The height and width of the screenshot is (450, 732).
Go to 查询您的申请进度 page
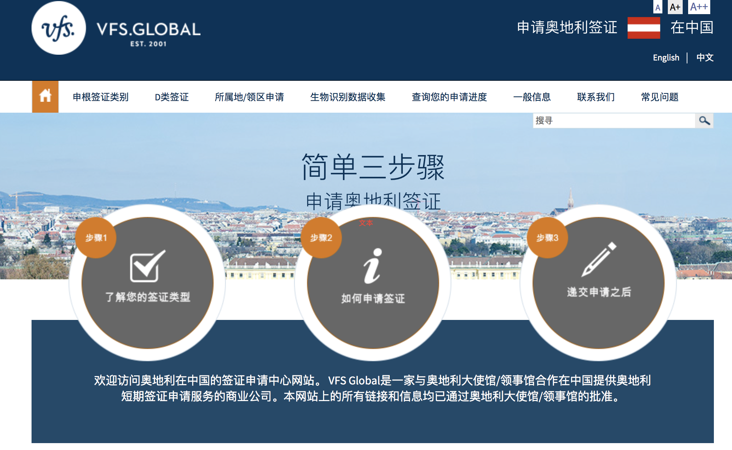[x=449, y=97]
